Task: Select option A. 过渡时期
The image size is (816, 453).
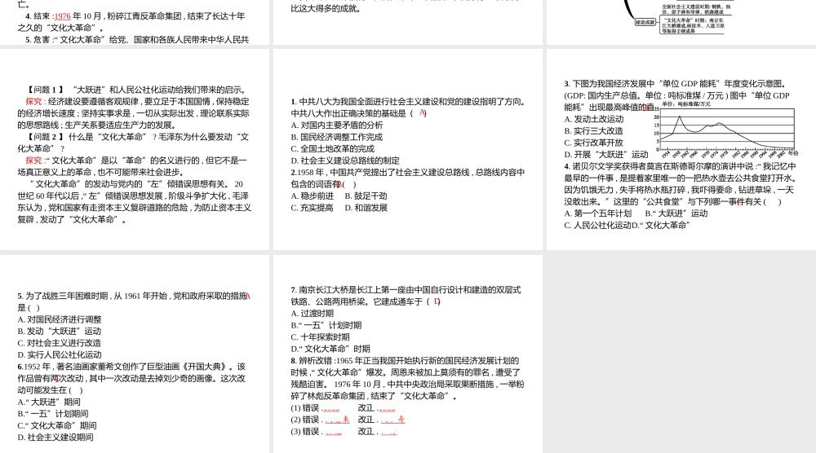Action: (313, 313)
